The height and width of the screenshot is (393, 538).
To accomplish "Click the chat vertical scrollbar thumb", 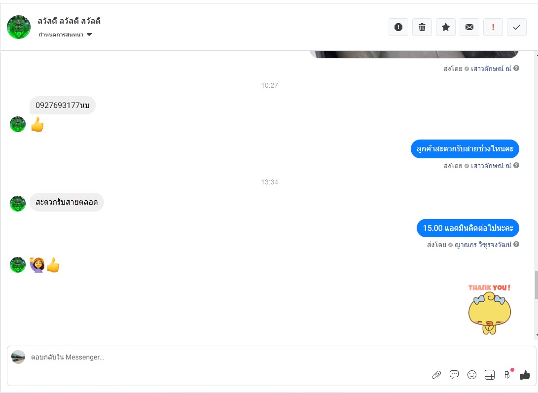I will click(536, 284).
